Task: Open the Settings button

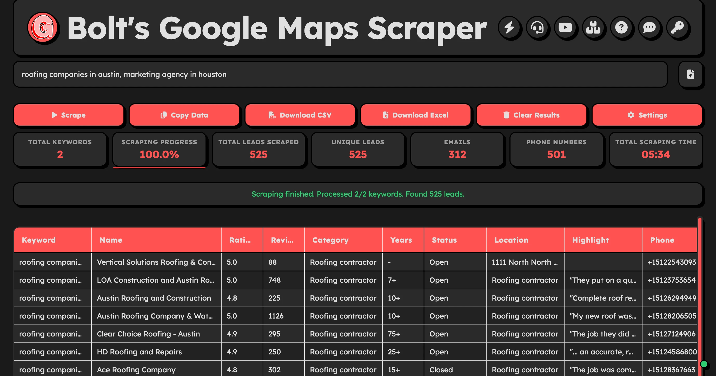Action: [x=647, y=115]
